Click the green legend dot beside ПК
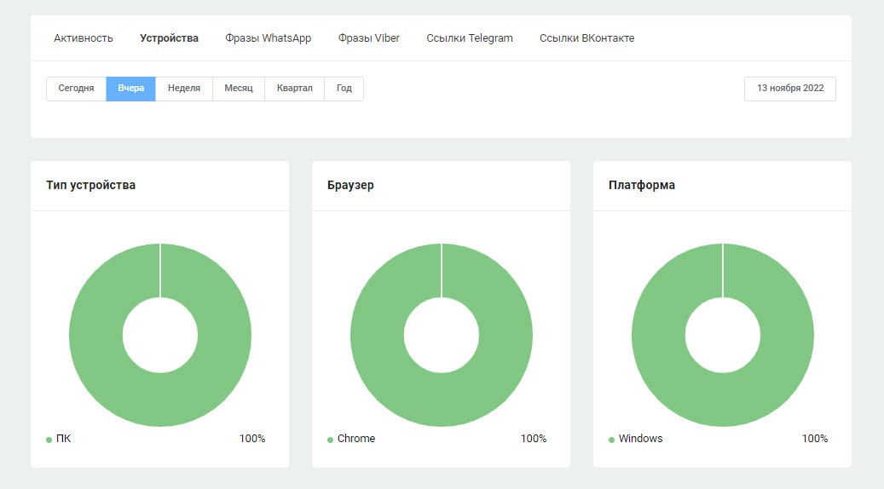The height and width of the screenshot is (489, 884). click(49, 440)
